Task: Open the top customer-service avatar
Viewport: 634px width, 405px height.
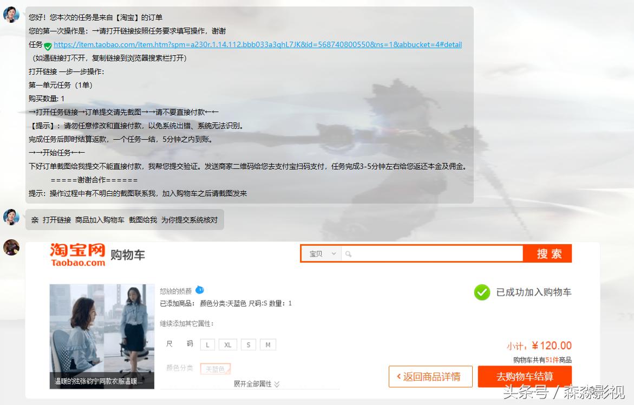Action: (x=11, y=15)
